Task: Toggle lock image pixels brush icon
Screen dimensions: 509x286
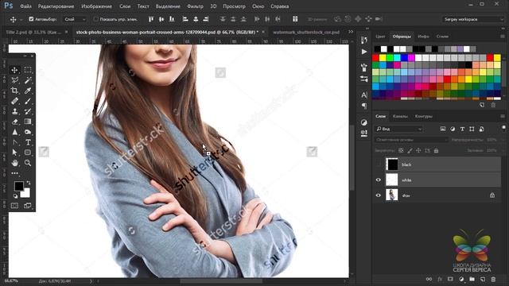Action: point(410,150)
